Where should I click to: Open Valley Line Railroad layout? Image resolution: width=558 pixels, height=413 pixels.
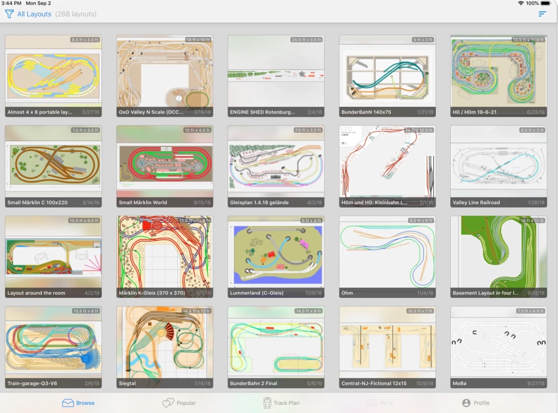pyautogui.click(x=499, y=166)
